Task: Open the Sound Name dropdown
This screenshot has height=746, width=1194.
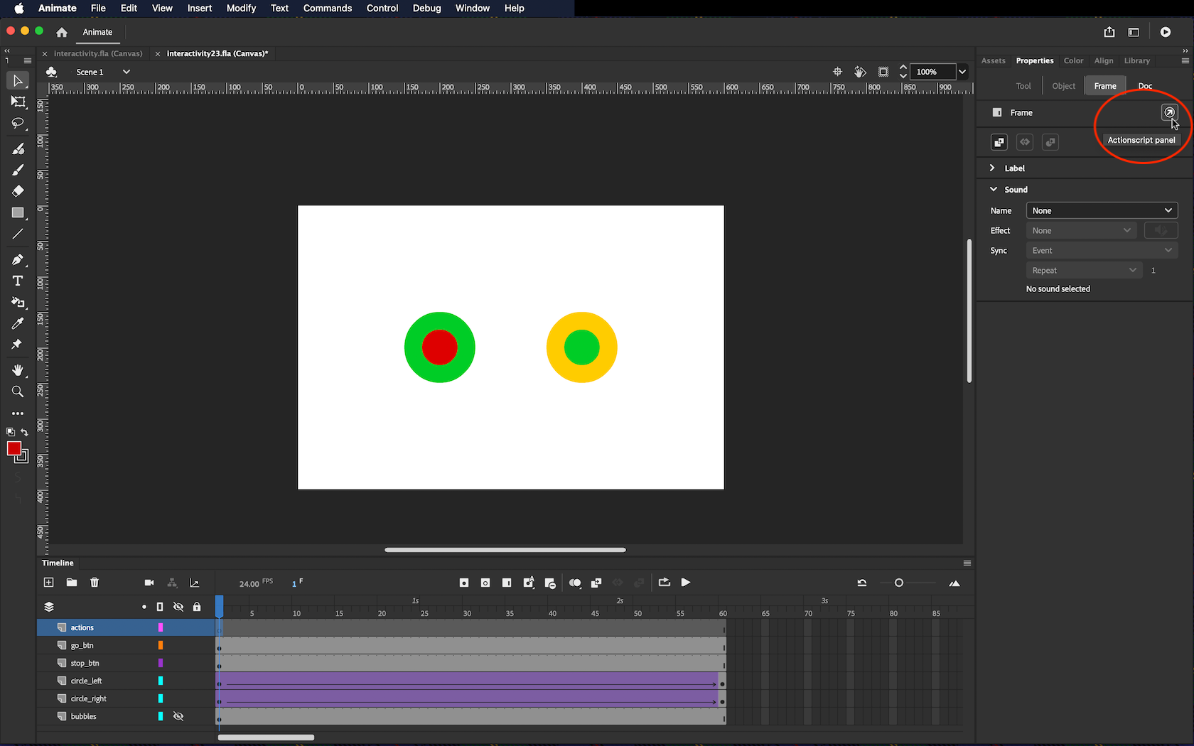Action: [x=1101, y=210]
